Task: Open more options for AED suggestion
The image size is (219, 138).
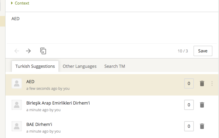Action: click(x=212, y=83)
